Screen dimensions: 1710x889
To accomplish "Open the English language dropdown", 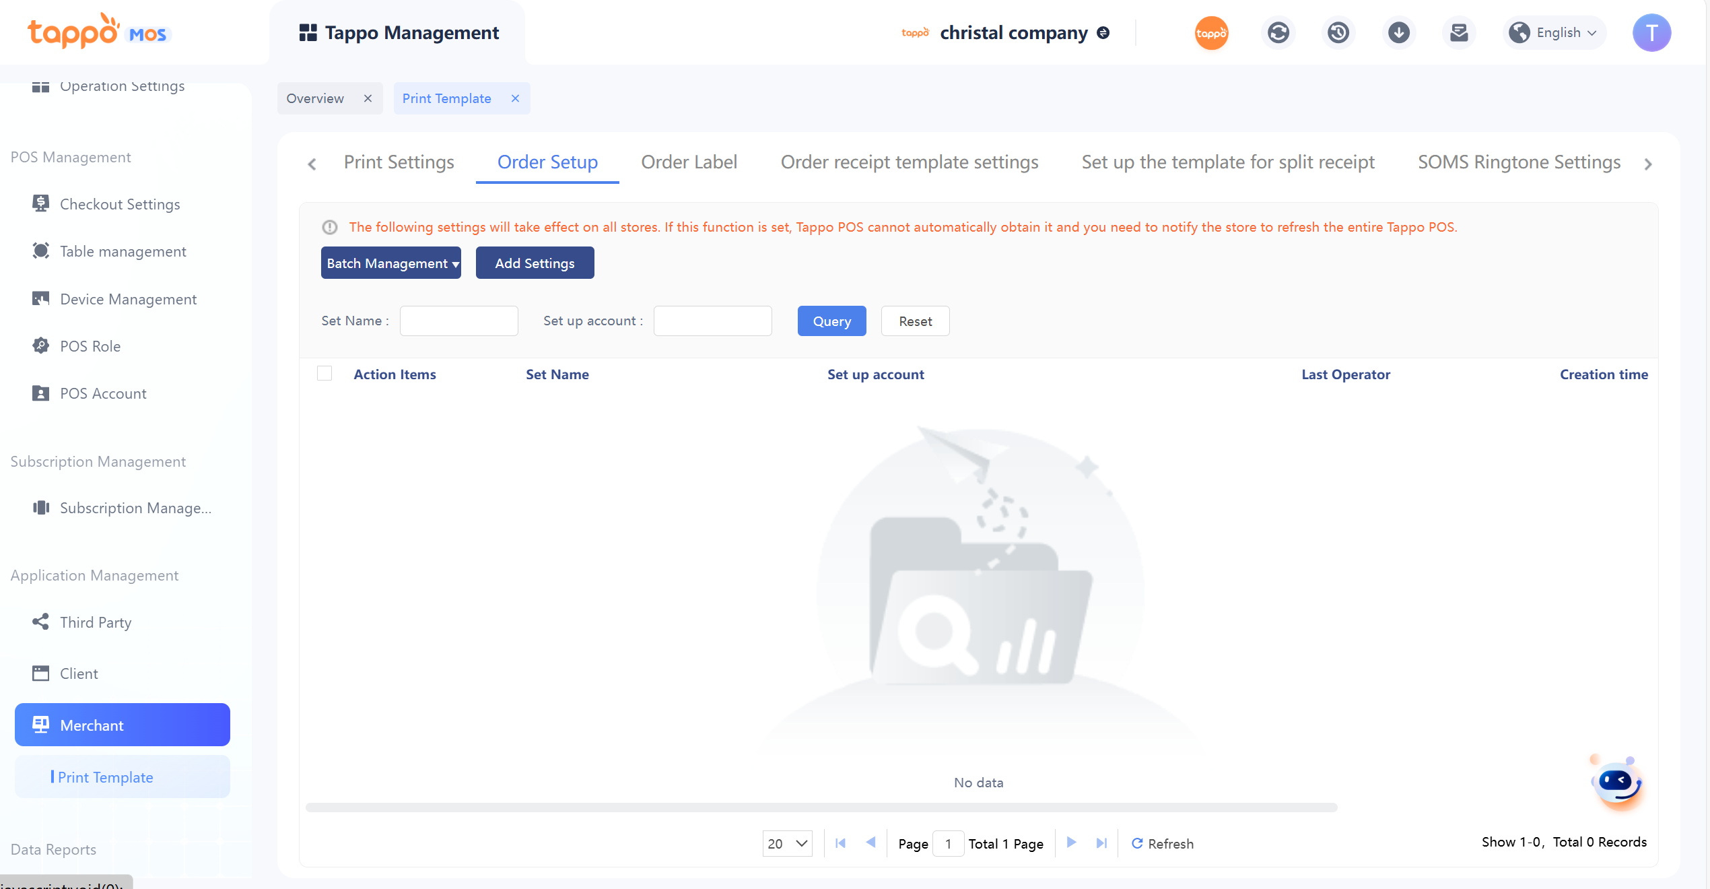I will pos(1555,32).
